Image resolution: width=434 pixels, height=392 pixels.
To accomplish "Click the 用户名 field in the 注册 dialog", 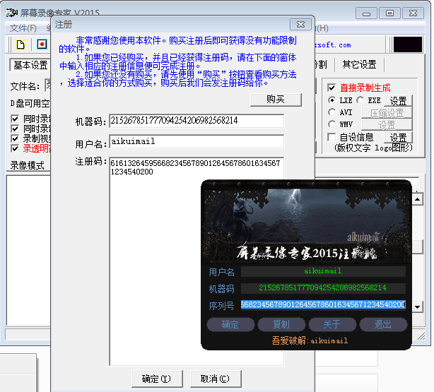I will [196, 141].
